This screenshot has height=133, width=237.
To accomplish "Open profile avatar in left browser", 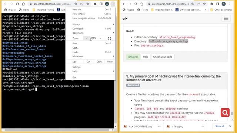I will pyautogui.click(x=107, y=4).
